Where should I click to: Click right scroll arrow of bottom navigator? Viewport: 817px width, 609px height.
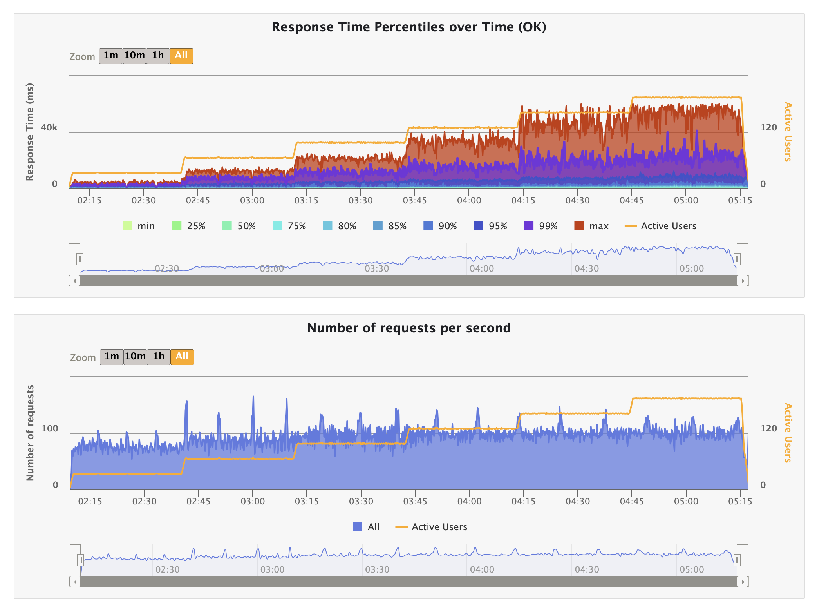click(x=743, y=582)
